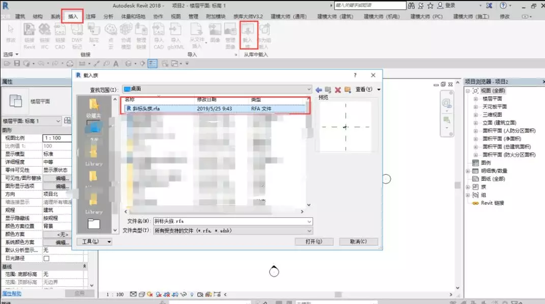Image resolution: width=545 pixels, height=304 pixels.
Task: Click the 取消(C) Cancel button
Action: [358, 242]
